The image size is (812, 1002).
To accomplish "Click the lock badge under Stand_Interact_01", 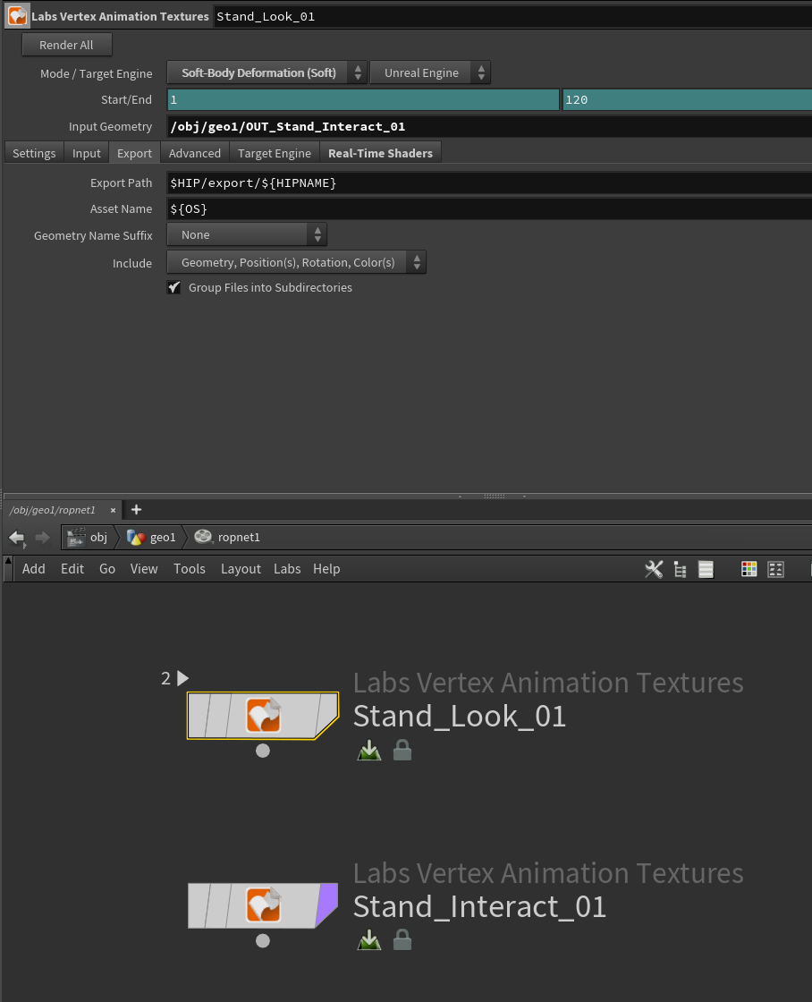I will click(402, 940).
